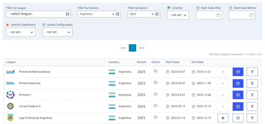265x124 pixels.
Task: Sort by End Date column header
Action: click(x=197, y=62)
